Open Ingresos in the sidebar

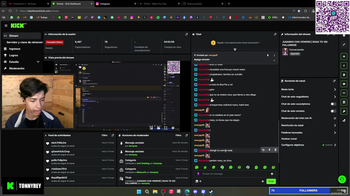click(x=21, y=49)
